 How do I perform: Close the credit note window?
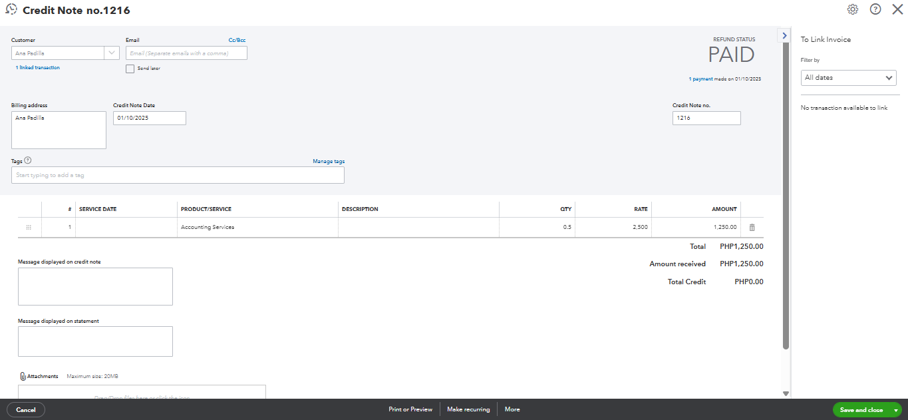click(x=897, y=9)
